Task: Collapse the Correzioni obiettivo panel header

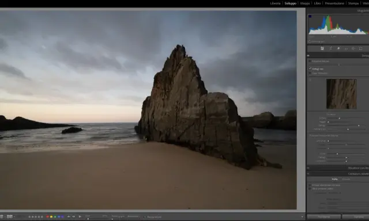Action: coord(338,174)
